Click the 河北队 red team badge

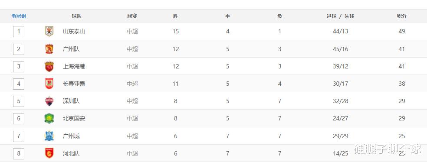pyautogui.click(x=49, y=153)
